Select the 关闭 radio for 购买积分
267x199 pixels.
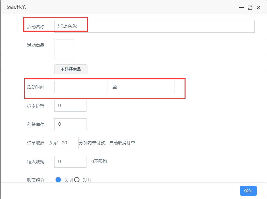pos(58,180)
